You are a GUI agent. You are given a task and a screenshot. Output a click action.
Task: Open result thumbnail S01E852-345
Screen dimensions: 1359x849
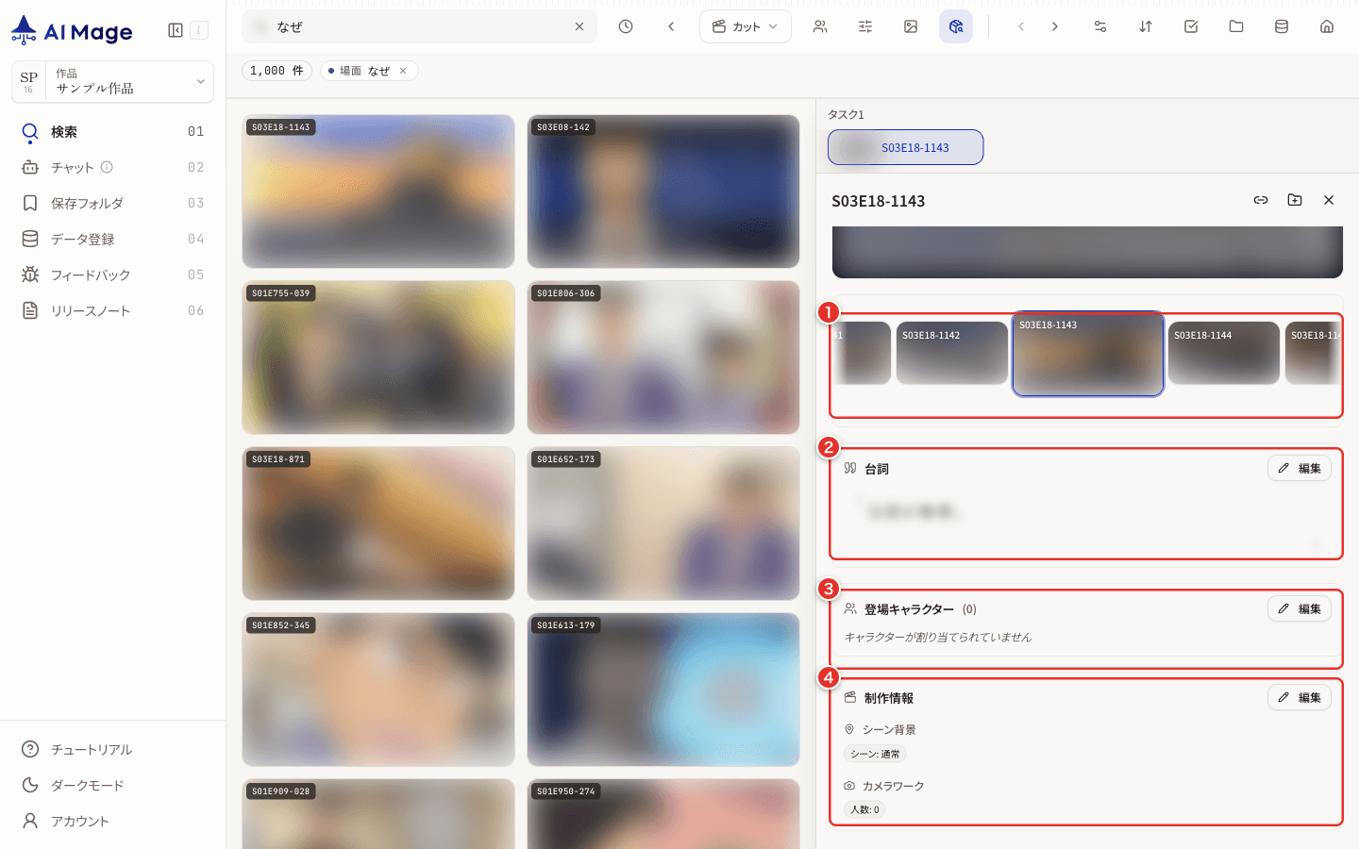tap(378, 690)
